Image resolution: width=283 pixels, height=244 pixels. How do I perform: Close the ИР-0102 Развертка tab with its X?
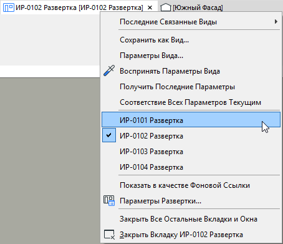click(x=150, y=7)
